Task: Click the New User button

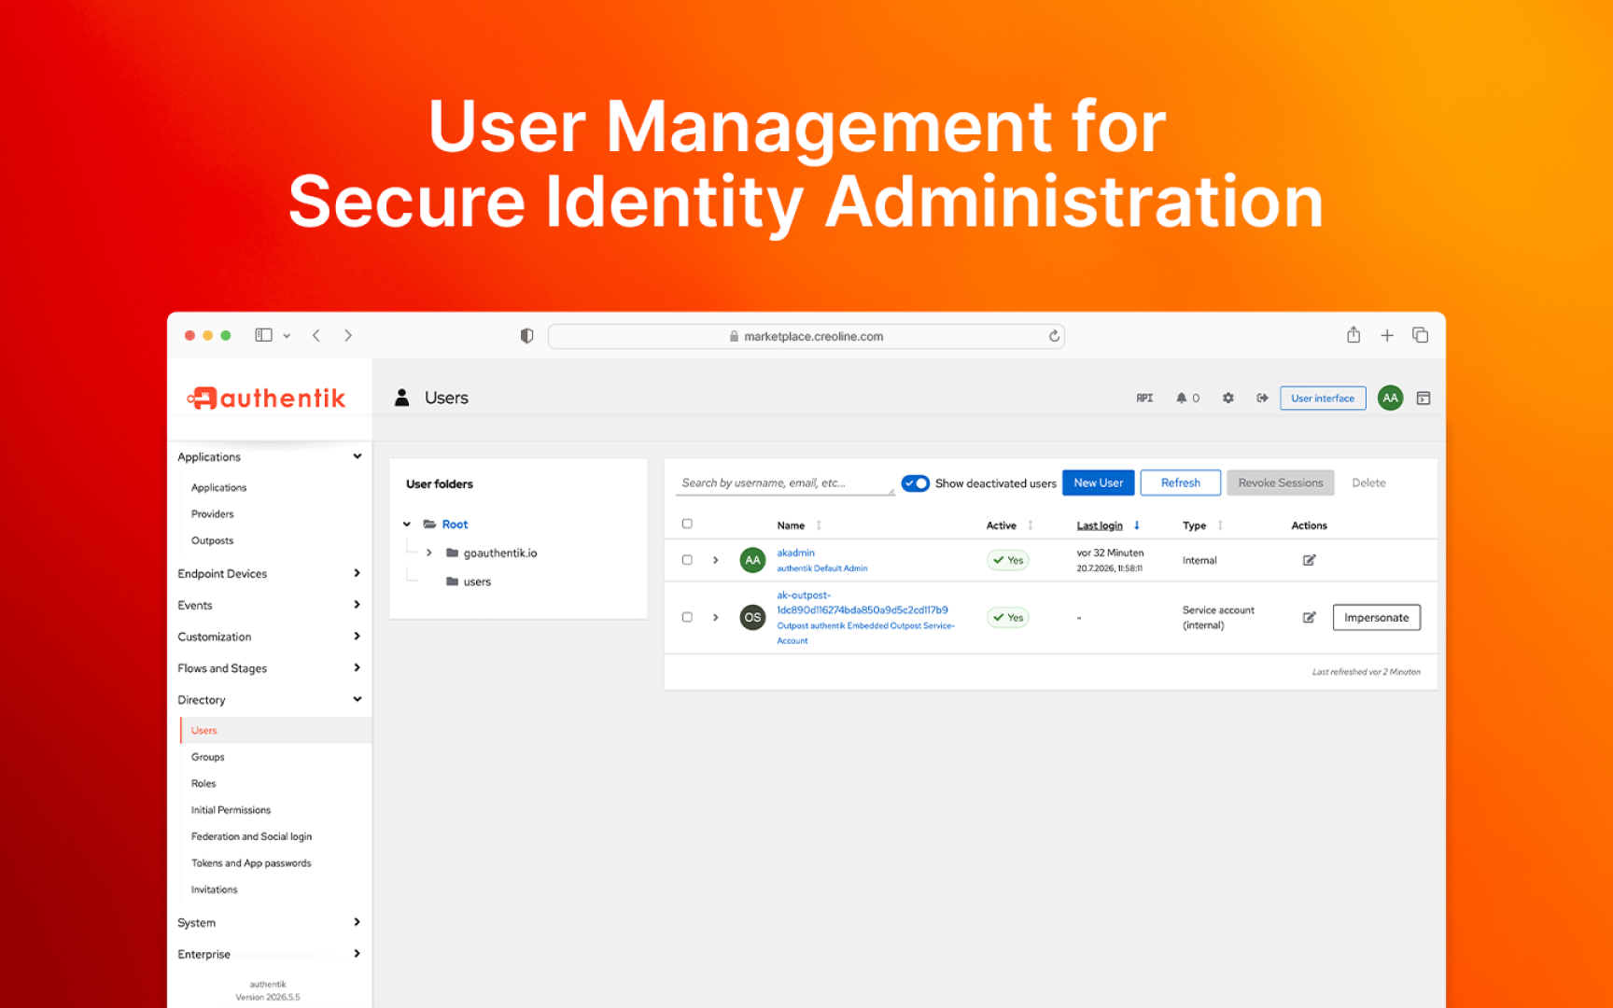Action: tap(1099, 483)
